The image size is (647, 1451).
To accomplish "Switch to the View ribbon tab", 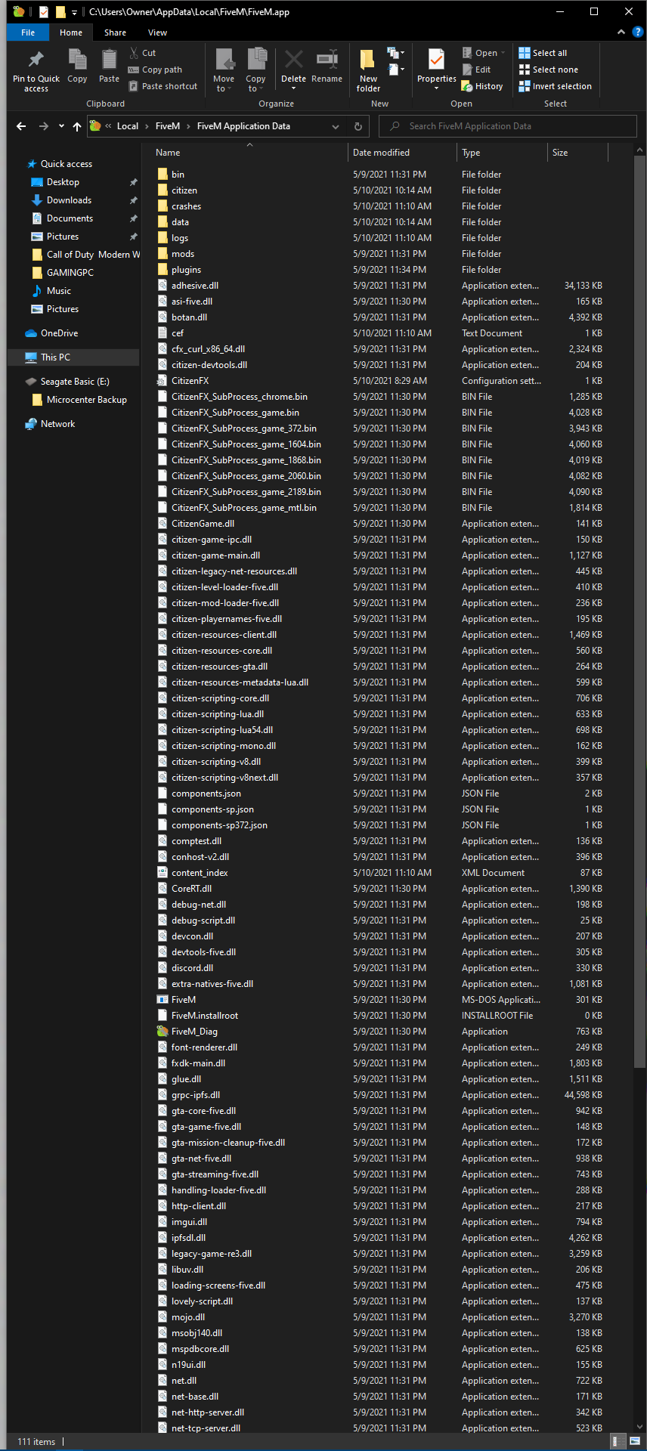I will click(x=157, y=32).
